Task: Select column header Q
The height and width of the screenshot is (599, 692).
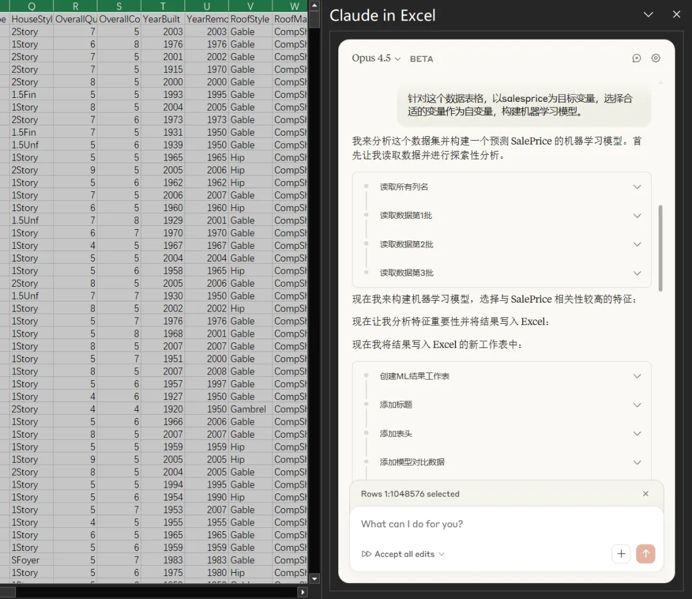Action: pyautogui.click(x=31, y=6)
